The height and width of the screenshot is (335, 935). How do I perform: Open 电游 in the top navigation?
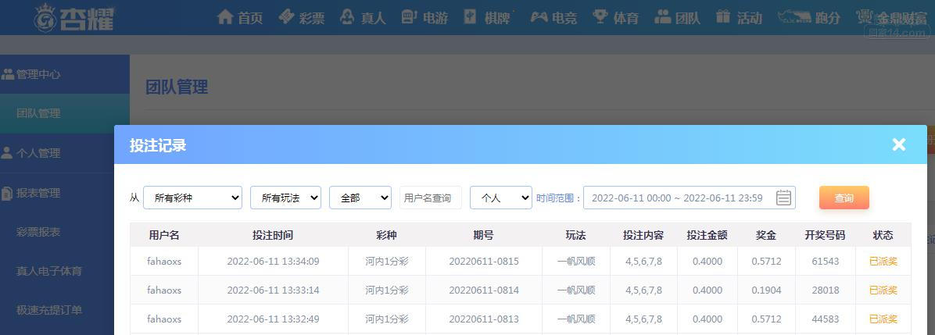click(x=435, y=18)
